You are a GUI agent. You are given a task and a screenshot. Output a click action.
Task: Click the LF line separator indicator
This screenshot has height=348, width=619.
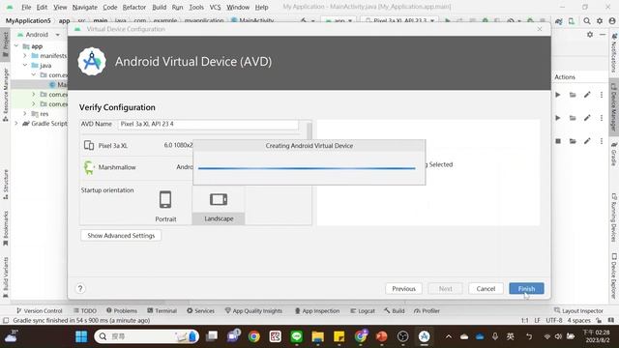point(537,320)
